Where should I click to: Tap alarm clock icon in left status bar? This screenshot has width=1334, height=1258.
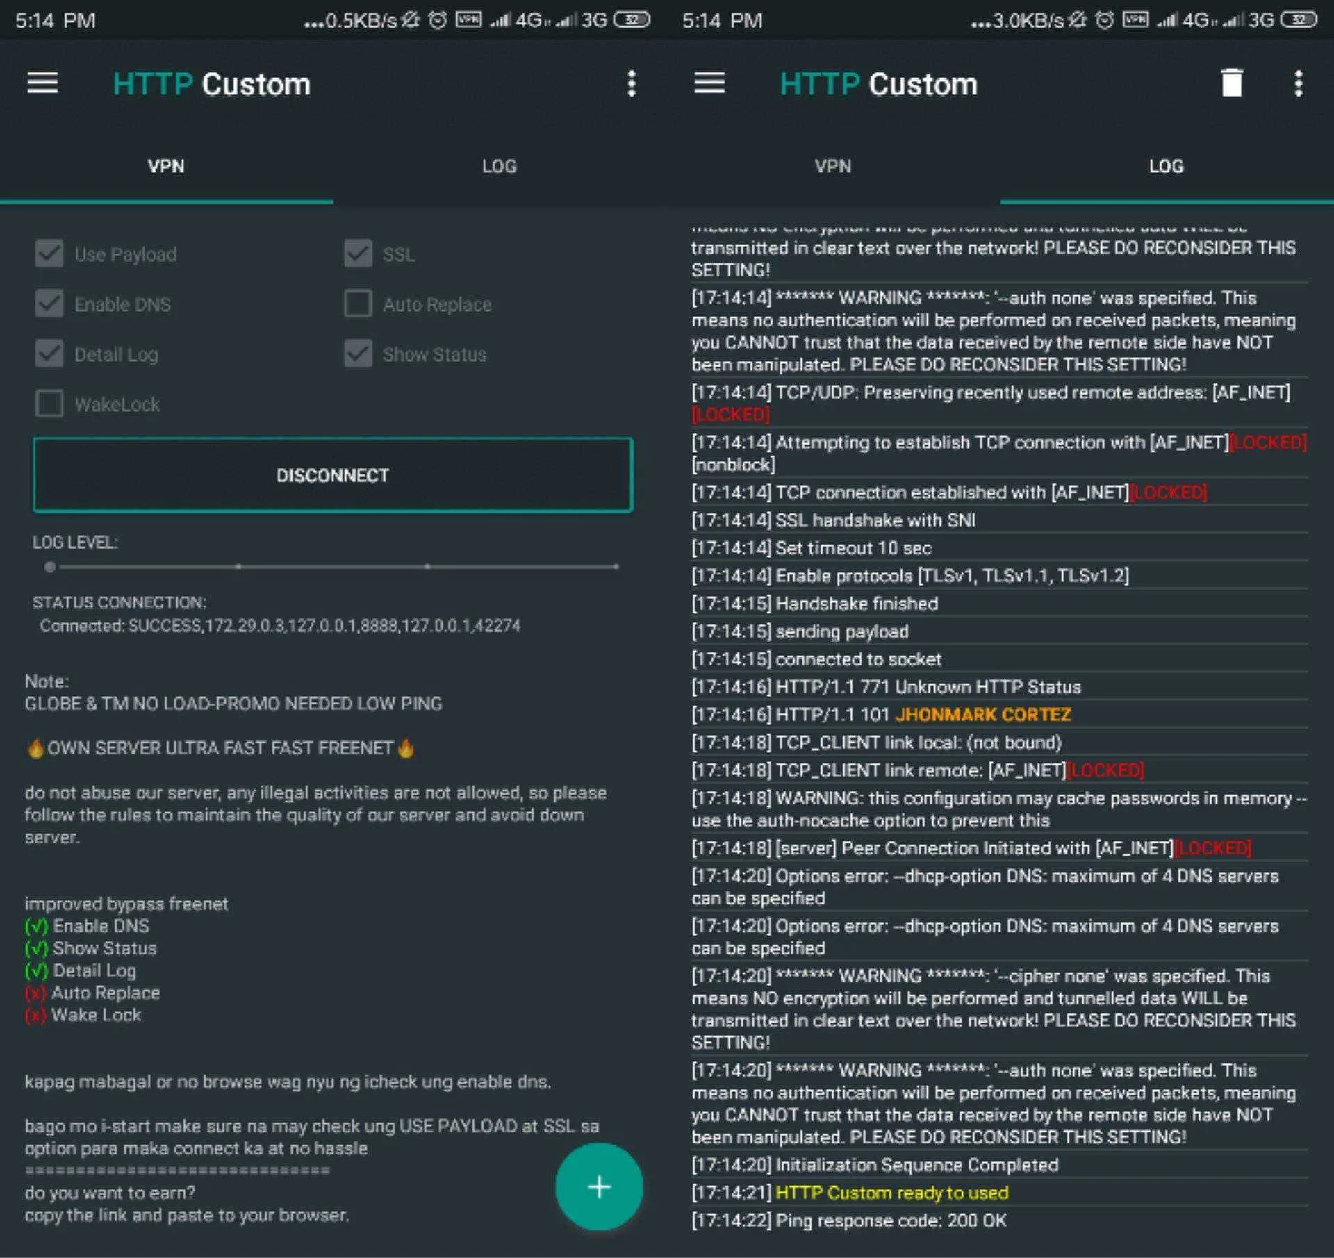point(437,20)
